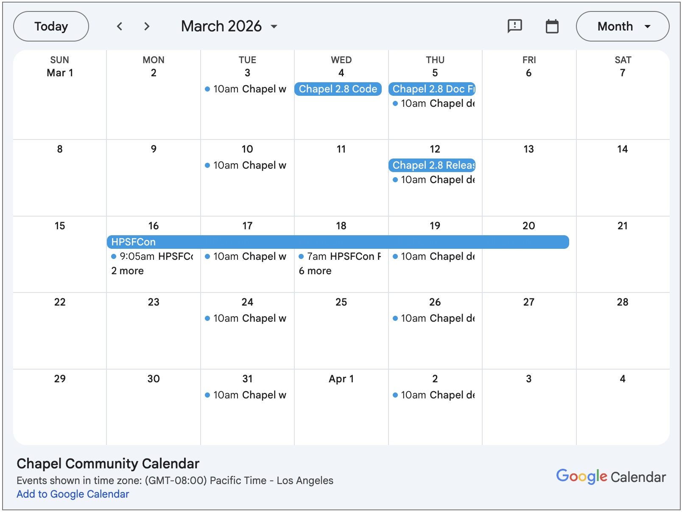
Task: Select Chapel 2.8 Doc event on March 5
Action: pos(432,89)
